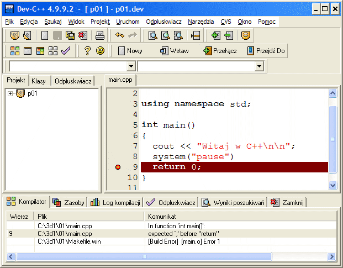Click the Nowy button
Screen dimensions: 343x268
[x=130, y=51]
